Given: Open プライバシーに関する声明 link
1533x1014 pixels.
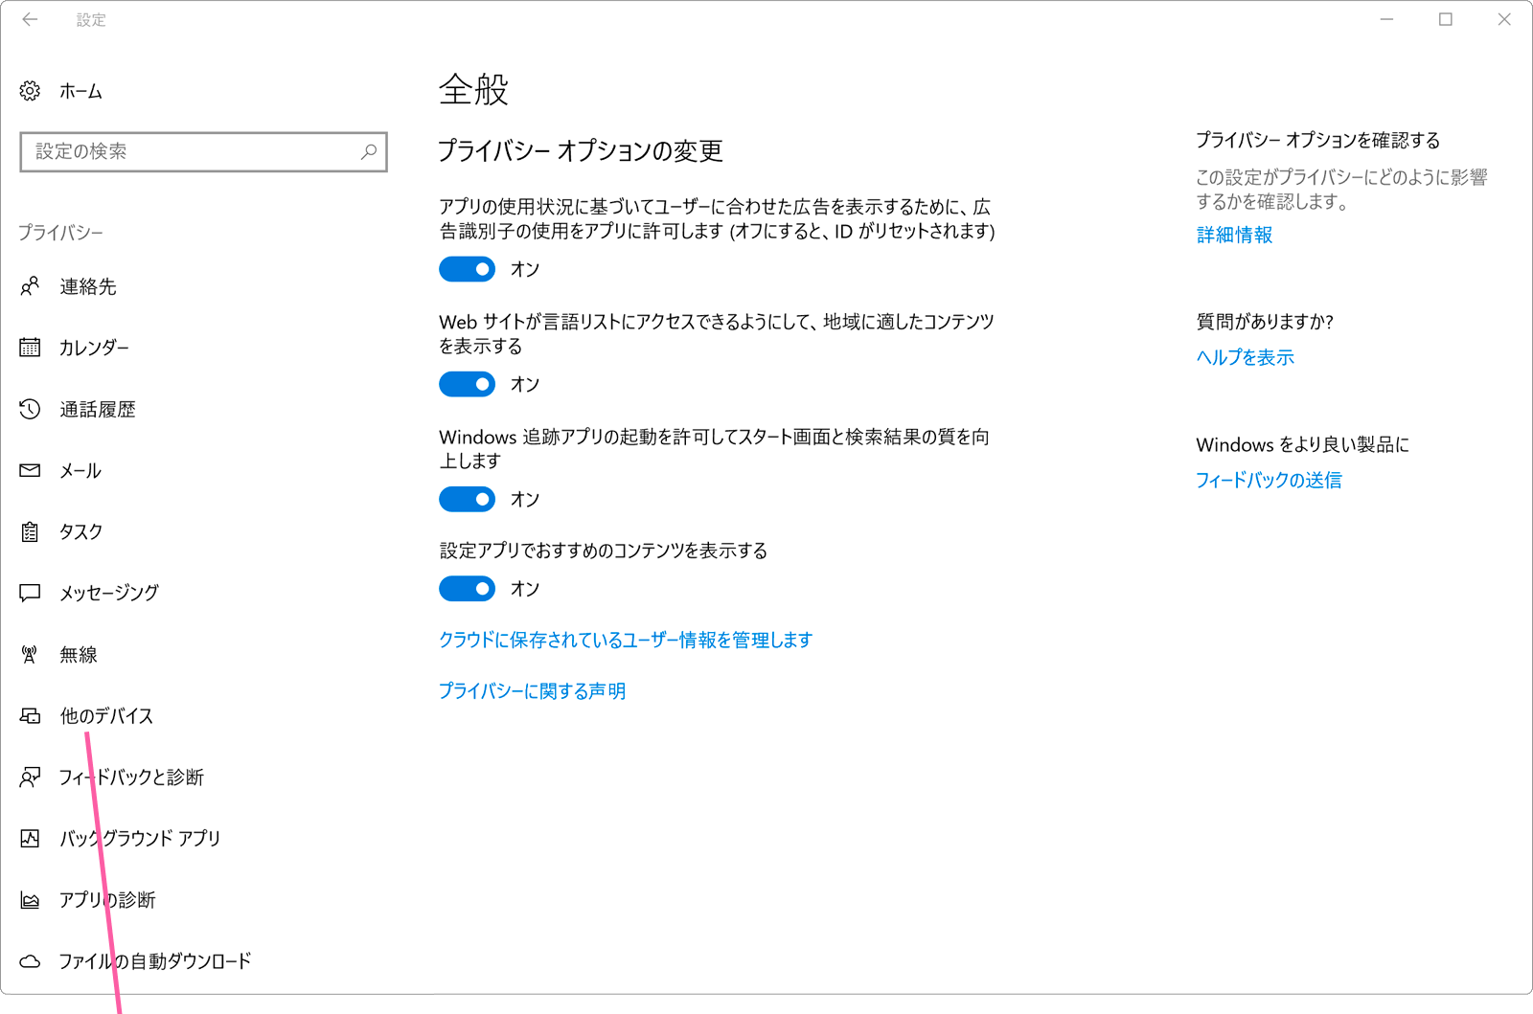Looking at the screenshot, I should [532, 690].
